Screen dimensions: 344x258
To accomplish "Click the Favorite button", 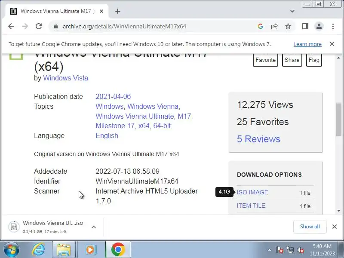I will pos(265,60).
